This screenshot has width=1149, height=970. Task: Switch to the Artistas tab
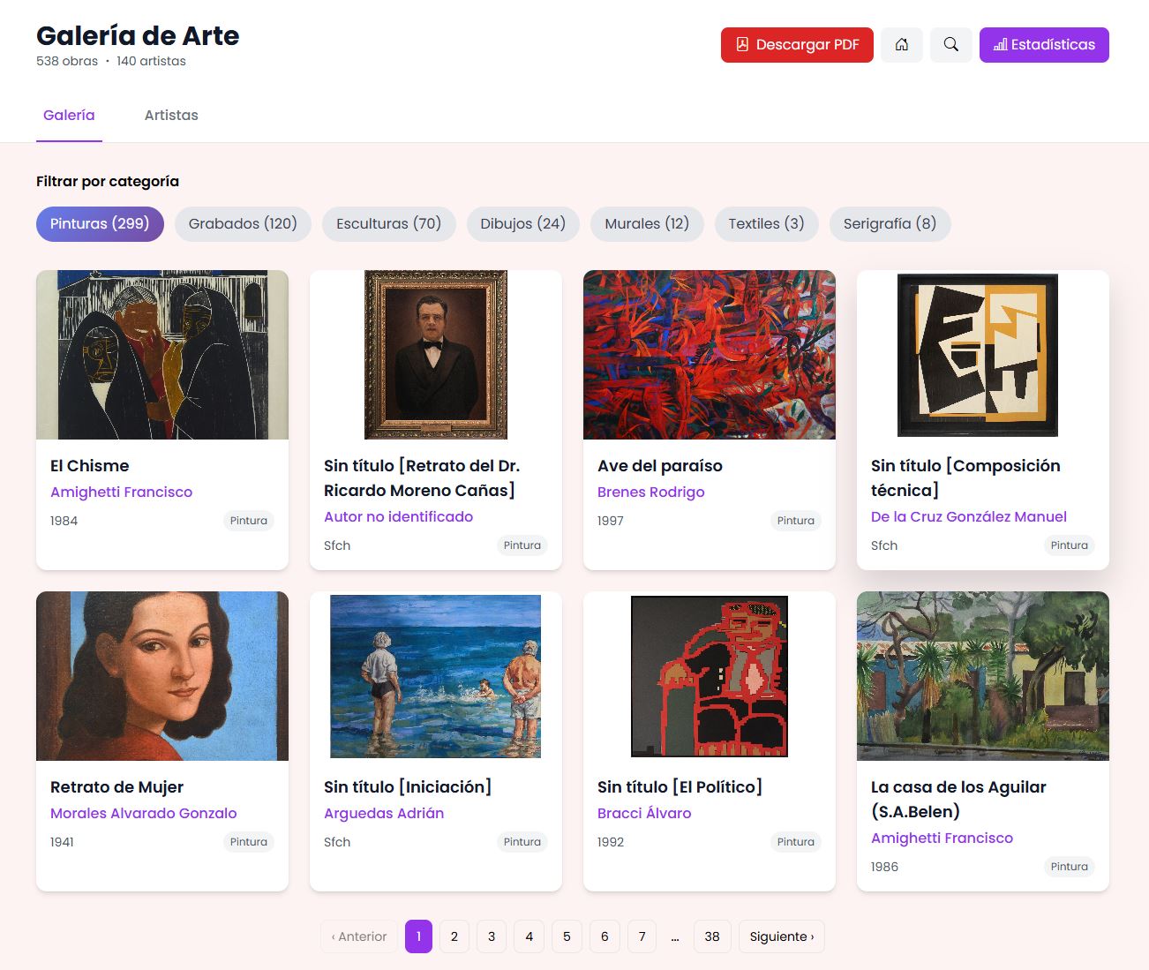tap(171, 116)
